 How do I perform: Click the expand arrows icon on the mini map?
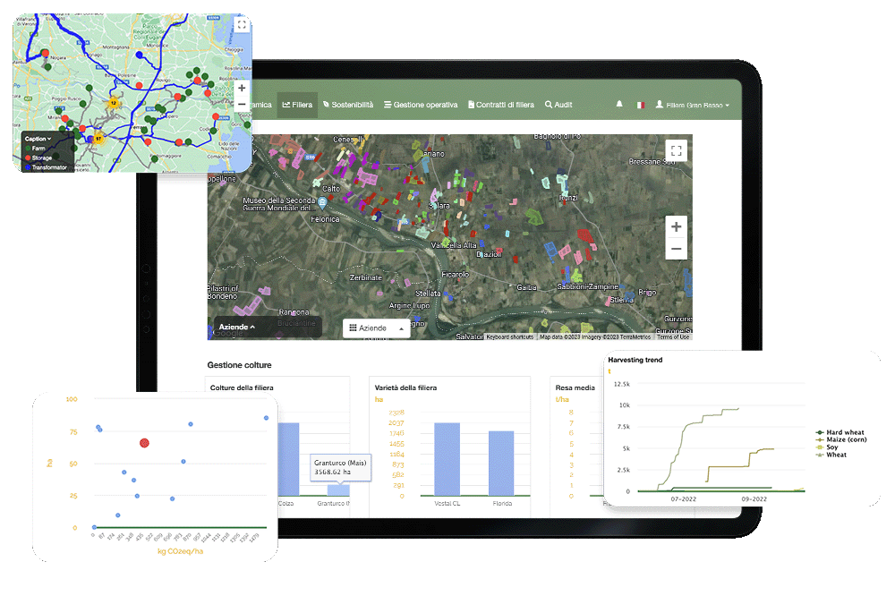242,24
